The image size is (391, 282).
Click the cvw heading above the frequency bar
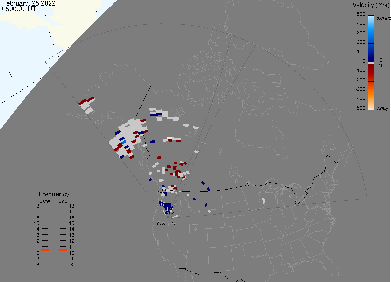[45, 201]
